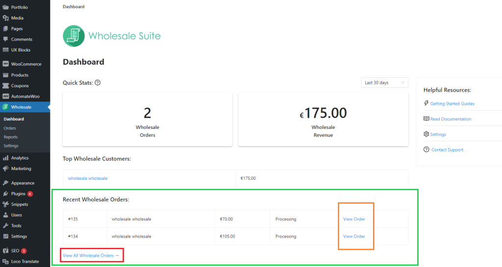The width and height of the screenshot is (502, 267).
Task: Click the Quick Stats help question icon
Action: tap(98, 83)
